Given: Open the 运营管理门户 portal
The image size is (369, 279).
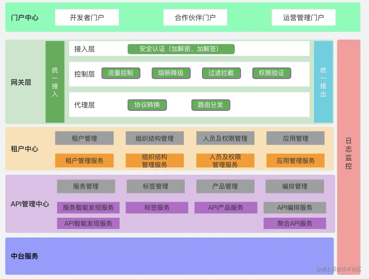Looking at the screenshot, I should pos(303,17).
